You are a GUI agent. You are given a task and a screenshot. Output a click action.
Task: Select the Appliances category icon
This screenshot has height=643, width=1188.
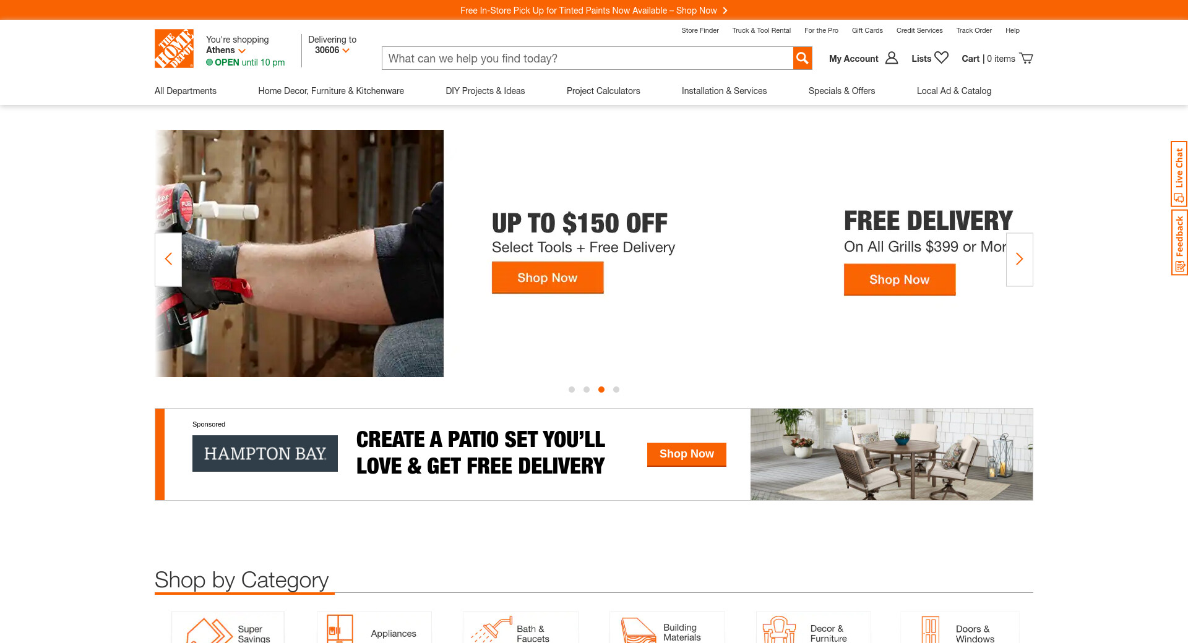tap(340, 629)
